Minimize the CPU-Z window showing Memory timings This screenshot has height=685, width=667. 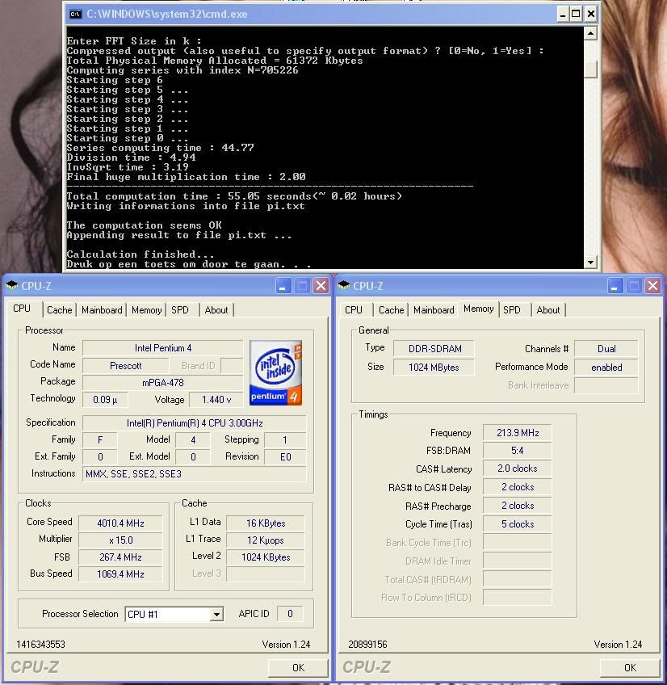coord(615,286)
